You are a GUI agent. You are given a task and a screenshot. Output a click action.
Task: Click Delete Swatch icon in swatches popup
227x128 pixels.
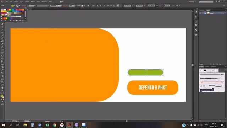pos(23,21)
